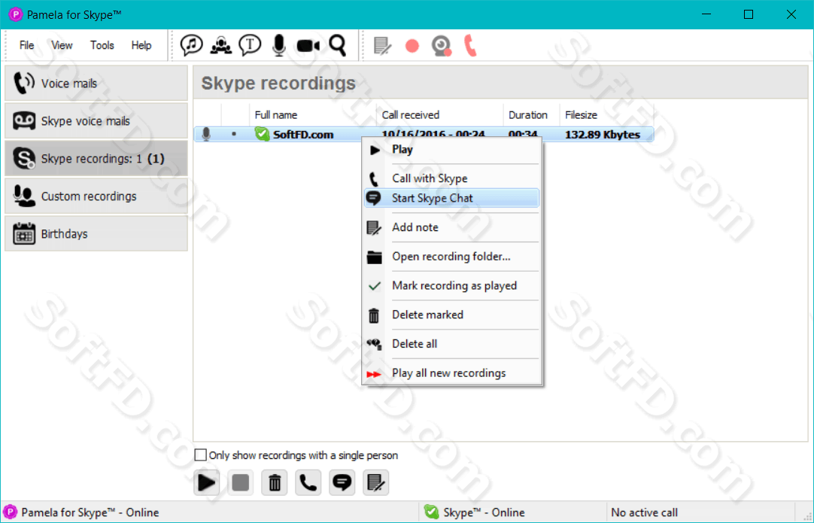Open the File menu
The height and width of the screenshot is (523, 814).
pos(26,45)
